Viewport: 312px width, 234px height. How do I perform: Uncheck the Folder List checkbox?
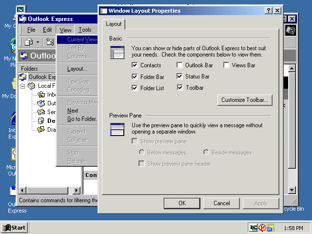(x=135, y=88)
